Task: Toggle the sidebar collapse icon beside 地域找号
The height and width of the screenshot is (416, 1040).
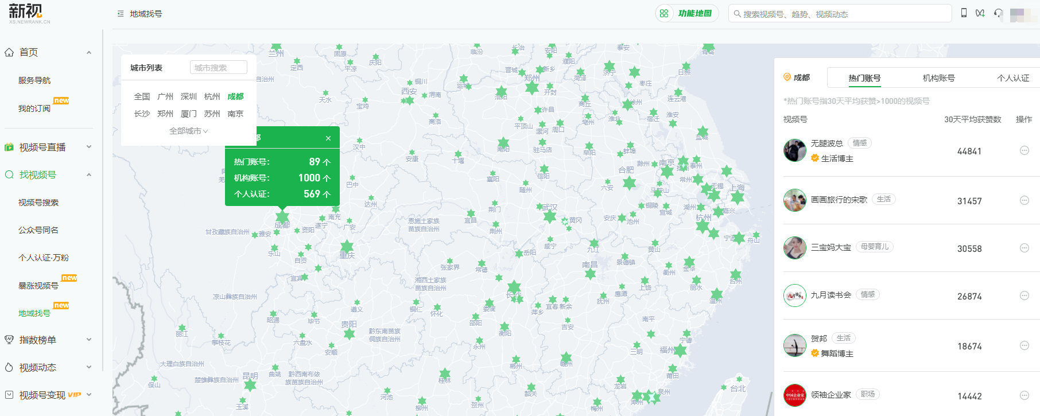Action: [x=121, y=14]
